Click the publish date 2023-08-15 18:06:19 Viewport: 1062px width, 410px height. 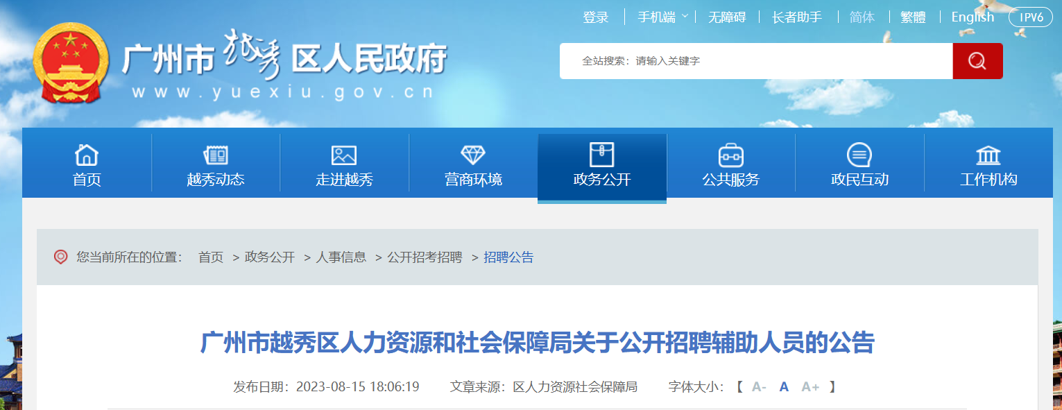[x=357, y=387]
